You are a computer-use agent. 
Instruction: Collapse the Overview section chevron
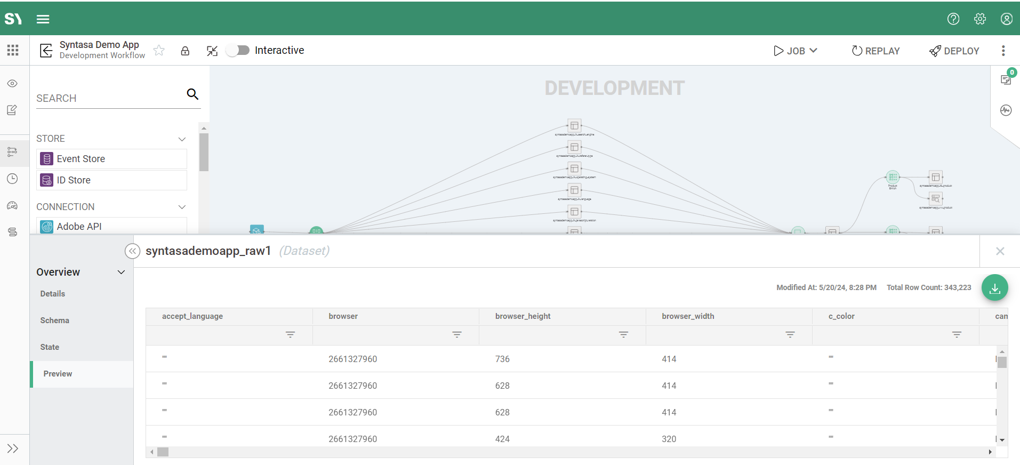click(x=121, y=272)
